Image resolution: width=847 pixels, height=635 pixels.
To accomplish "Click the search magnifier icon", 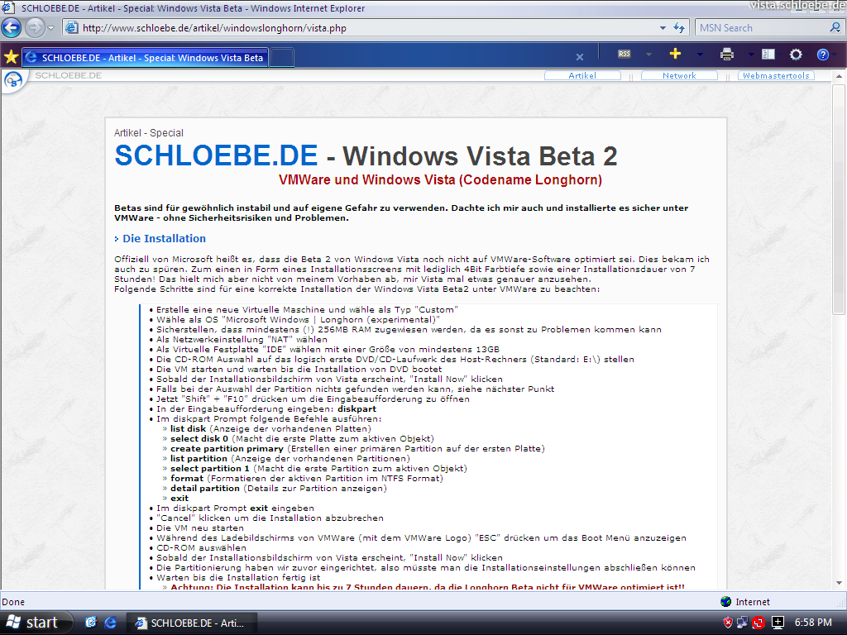I will pos(835,27).
